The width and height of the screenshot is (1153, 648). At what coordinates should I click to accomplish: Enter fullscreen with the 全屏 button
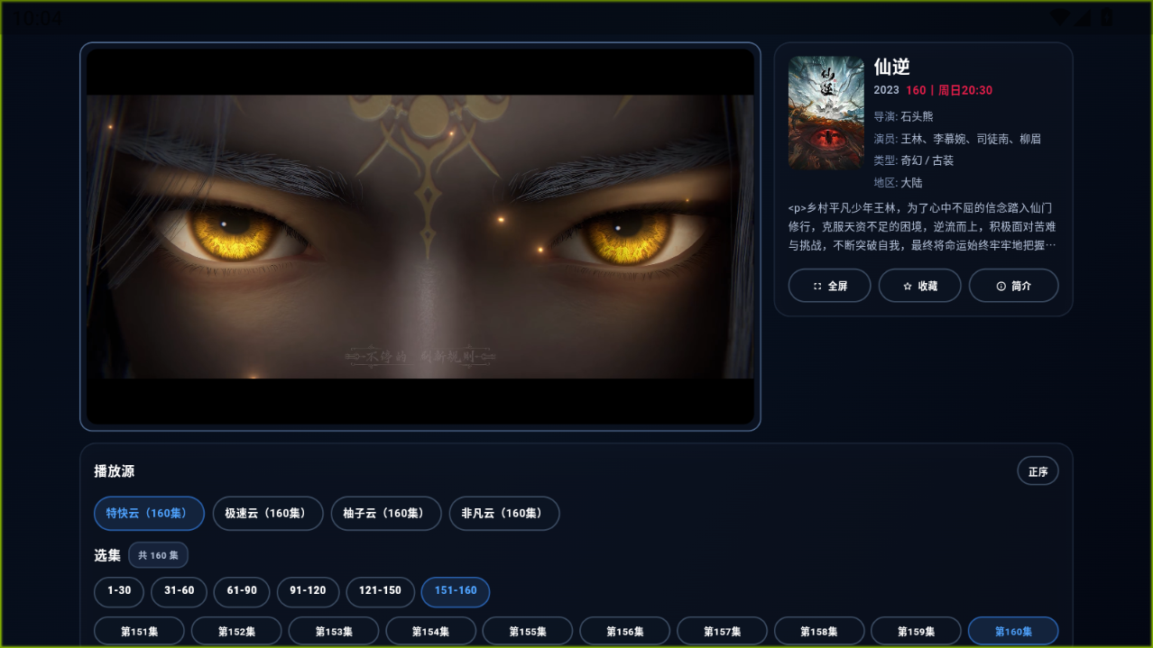pyautogui.click(x=829, y=286)
